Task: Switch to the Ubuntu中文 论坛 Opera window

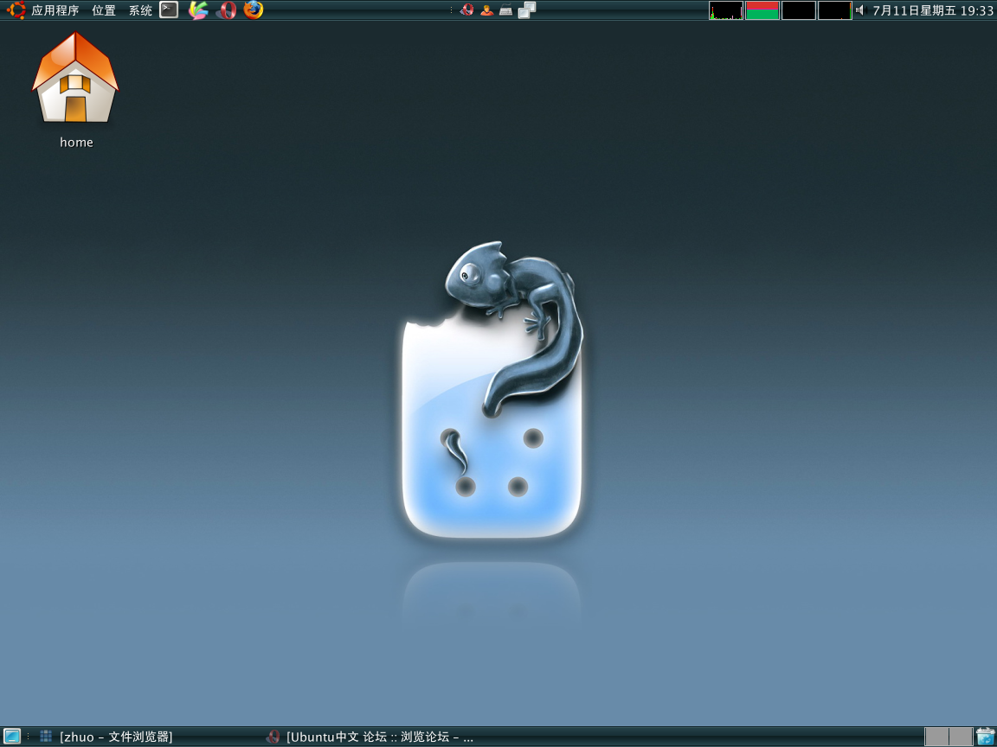Action: pos(370,737)
